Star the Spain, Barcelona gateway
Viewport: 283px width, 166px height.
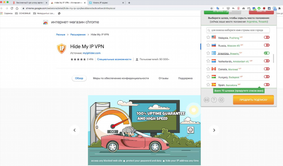click(x=208, y=85)
